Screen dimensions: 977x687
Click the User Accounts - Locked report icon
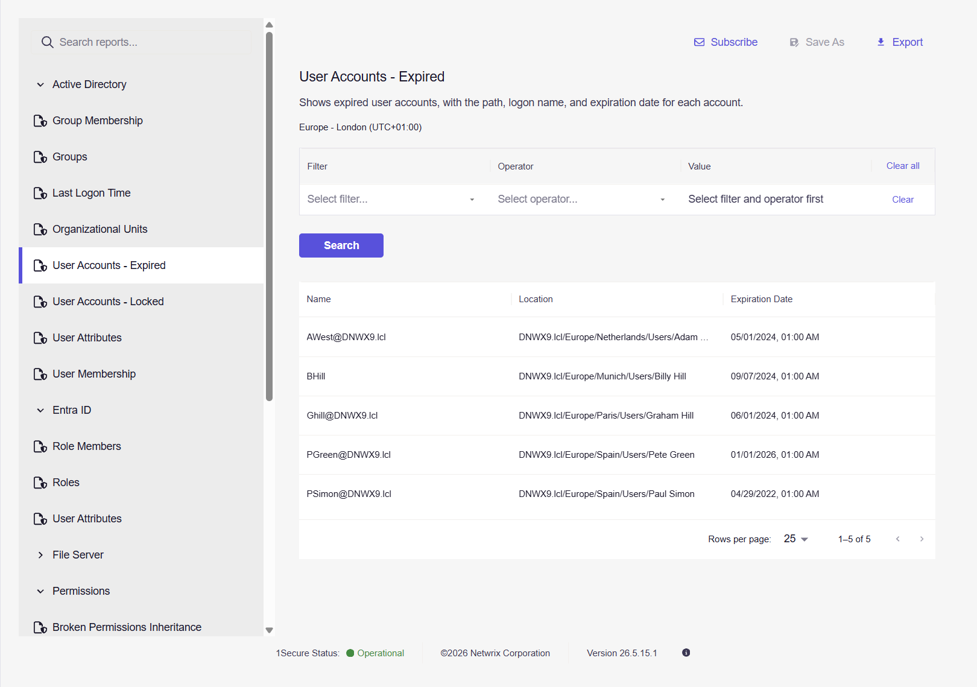coord(40,302)
